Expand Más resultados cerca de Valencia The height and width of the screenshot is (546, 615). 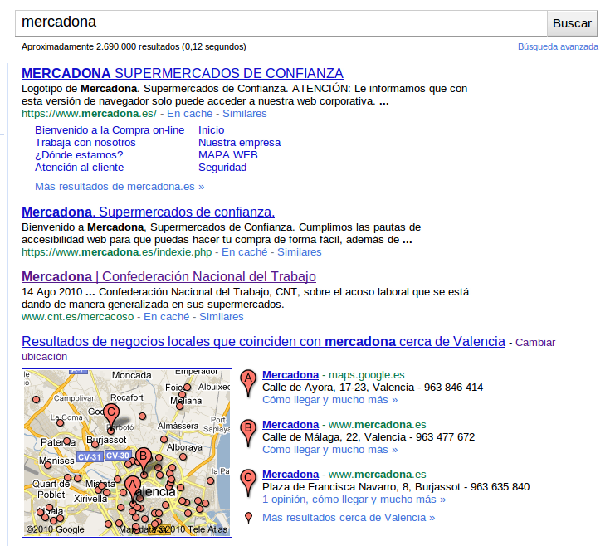(348, 518)
